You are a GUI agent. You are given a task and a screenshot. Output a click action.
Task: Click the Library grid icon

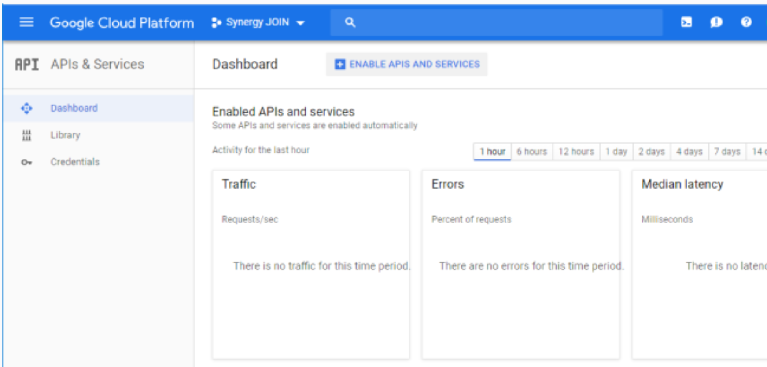26,135
